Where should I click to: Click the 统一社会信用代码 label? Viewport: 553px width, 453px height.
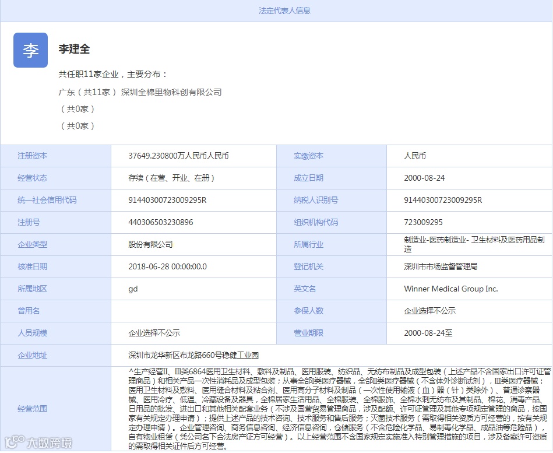[47, 201]
